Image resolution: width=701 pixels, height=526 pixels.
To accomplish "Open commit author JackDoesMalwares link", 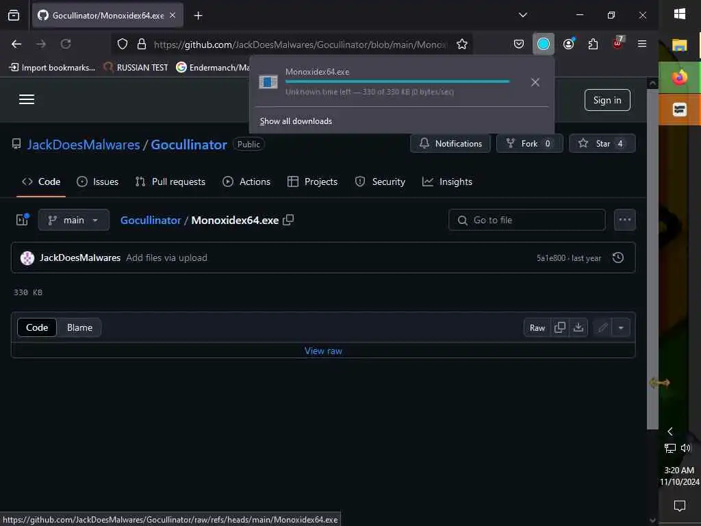I will click(x=80, y=258).
